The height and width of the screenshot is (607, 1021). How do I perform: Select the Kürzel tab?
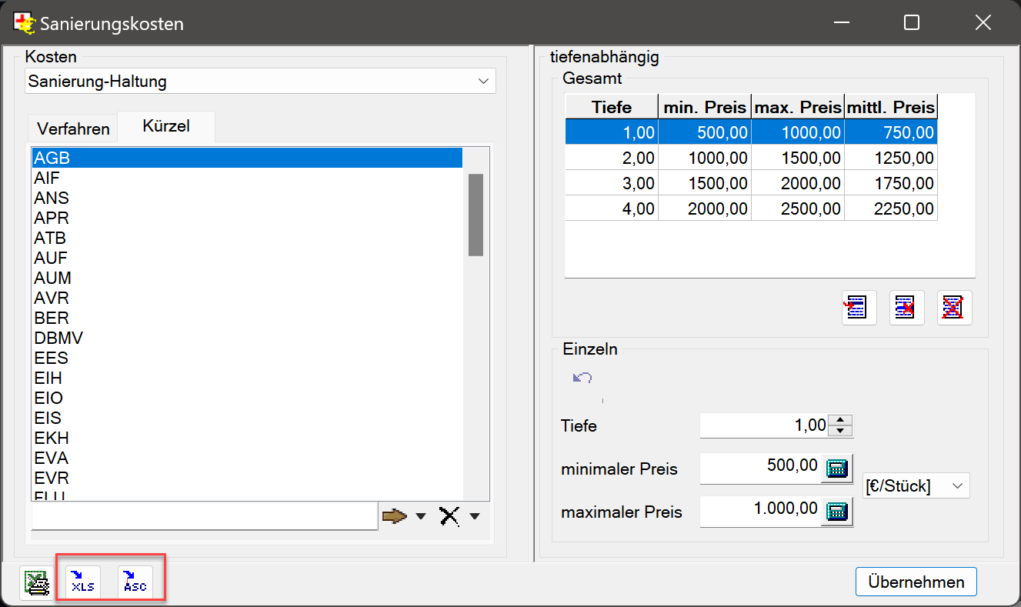coord(166,127)
